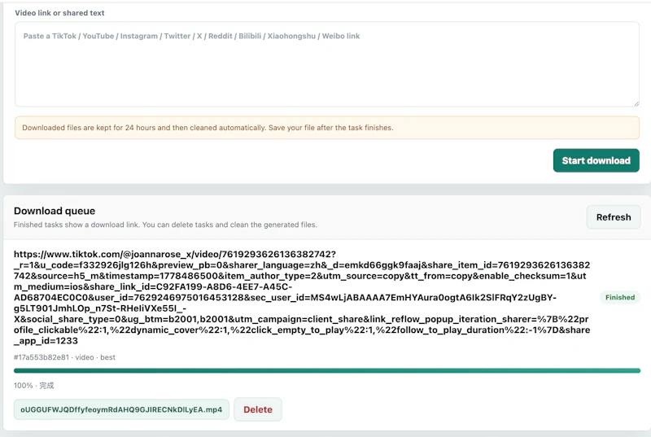Refresh the download queue
Viewport: 651px width, 437px height.
[614, 217]
